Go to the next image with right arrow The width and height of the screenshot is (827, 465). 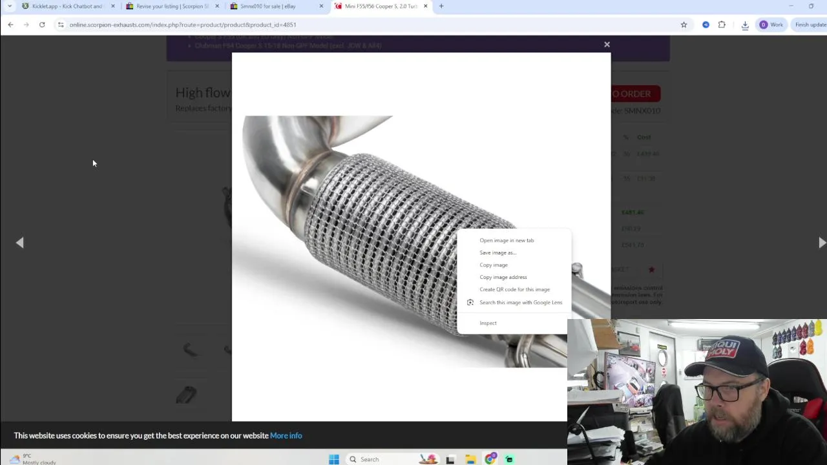click(x=821, y=242)
